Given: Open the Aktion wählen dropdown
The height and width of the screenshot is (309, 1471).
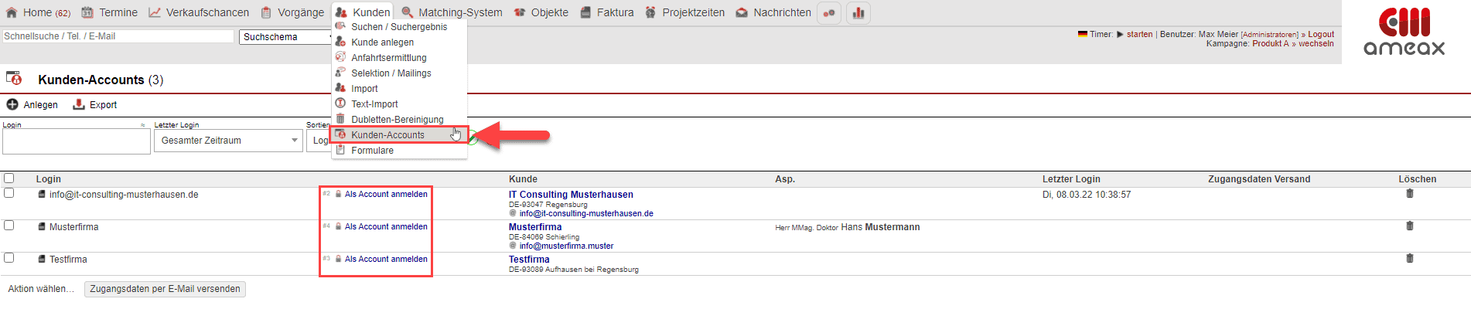Looking at the screenshot, I should (41, 289).
